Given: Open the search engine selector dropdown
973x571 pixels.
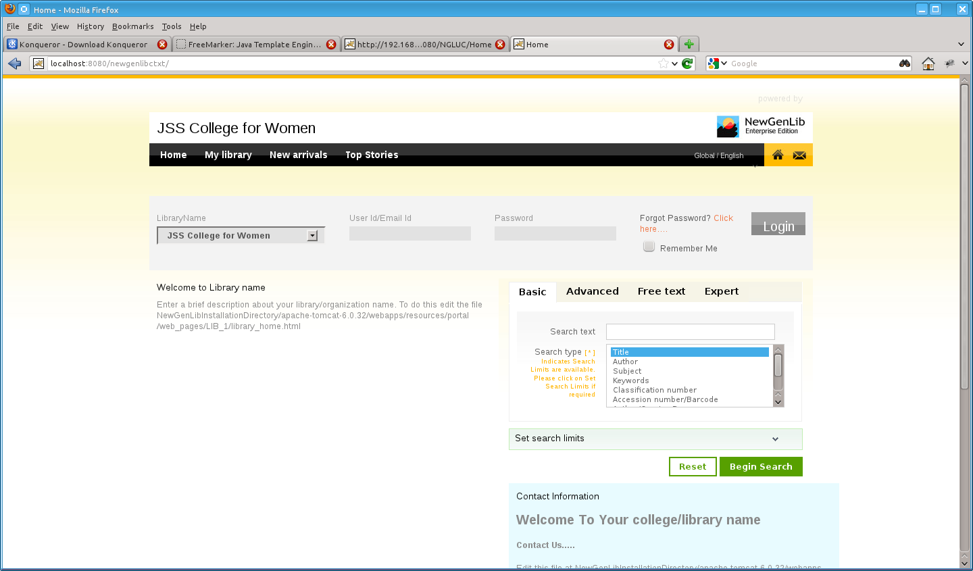Looking at the screenshot, I should pos(717,64).
